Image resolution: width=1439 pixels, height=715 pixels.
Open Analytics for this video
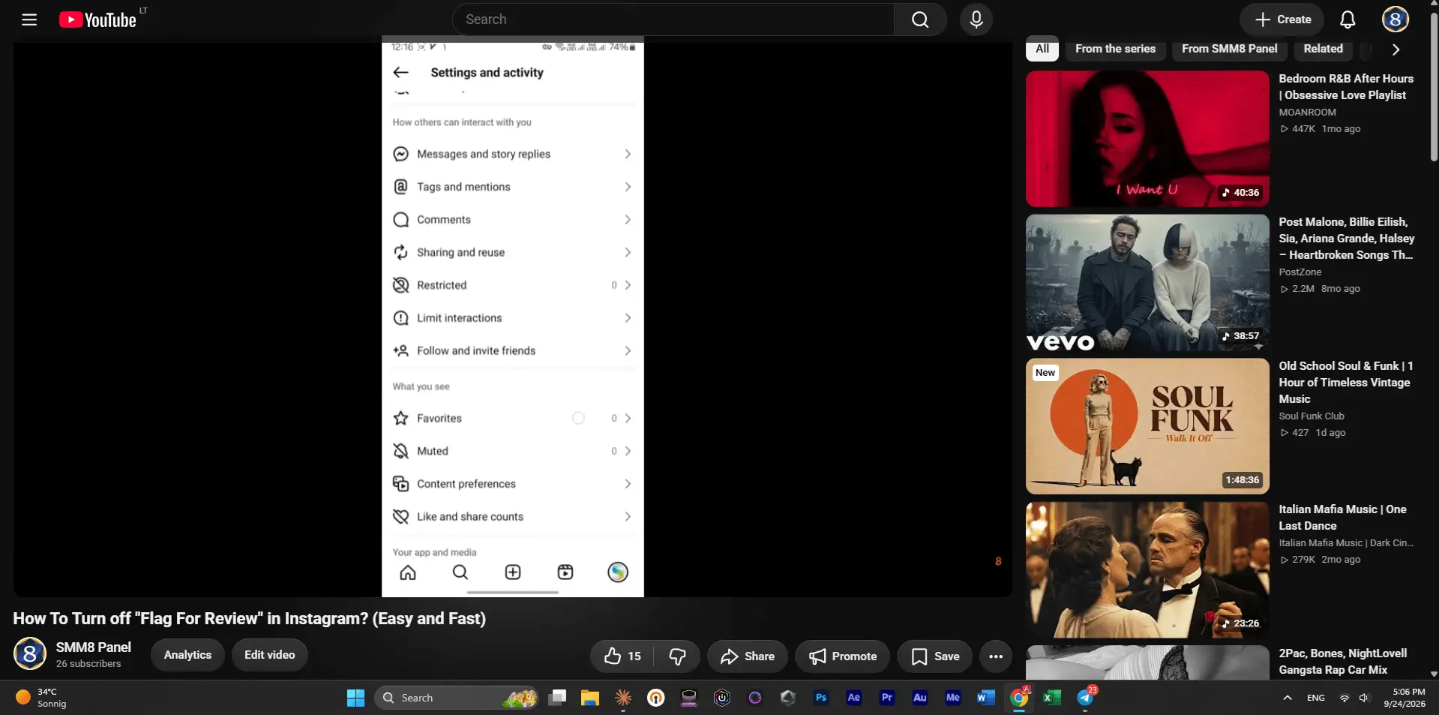point(187,655)
